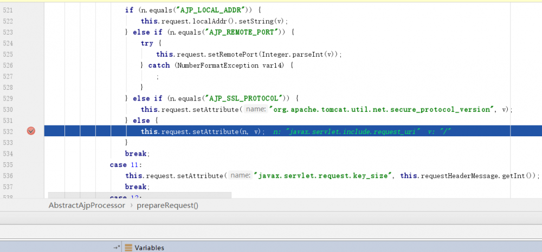Click the break statement on line 534
Image resolution: width=542 pixels, height=252 pixels.
coord(137,154)
